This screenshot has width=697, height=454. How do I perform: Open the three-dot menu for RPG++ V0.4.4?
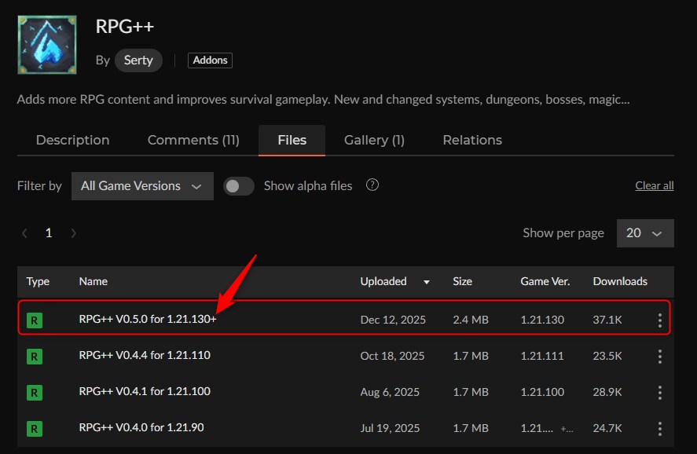(x=659, y=357)
